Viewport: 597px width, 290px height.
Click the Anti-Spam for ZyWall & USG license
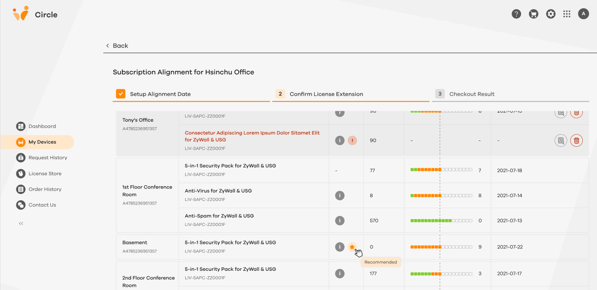[219, 216]
